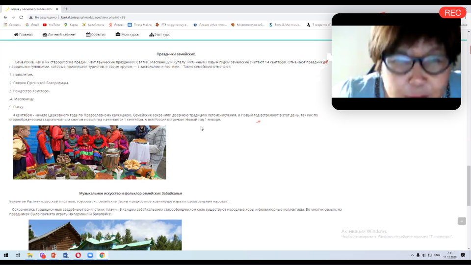Launch Zoom from the taskbar
Viewport: 471px width, 265px height.
tap(90, 255)
